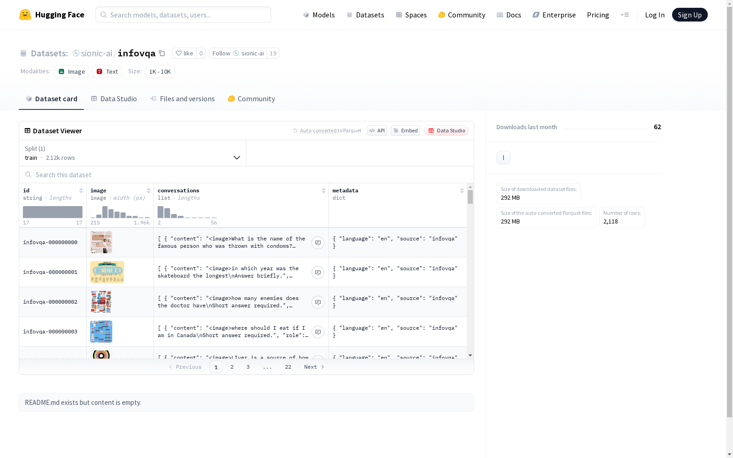Go to page 2 of dataset
Screen dimensions: 733x458
point(232,367)
